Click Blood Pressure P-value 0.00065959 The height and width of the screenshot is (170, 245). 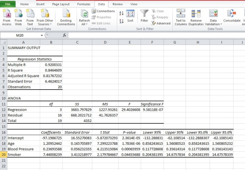(x=129, y=149)
